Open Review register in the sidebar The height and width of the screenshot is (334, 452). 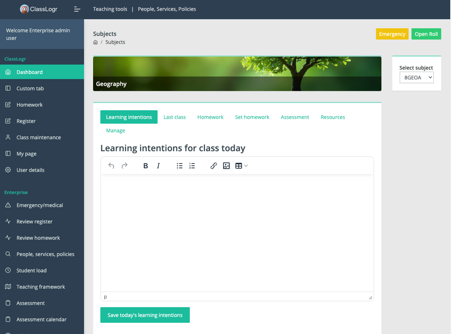34,222
